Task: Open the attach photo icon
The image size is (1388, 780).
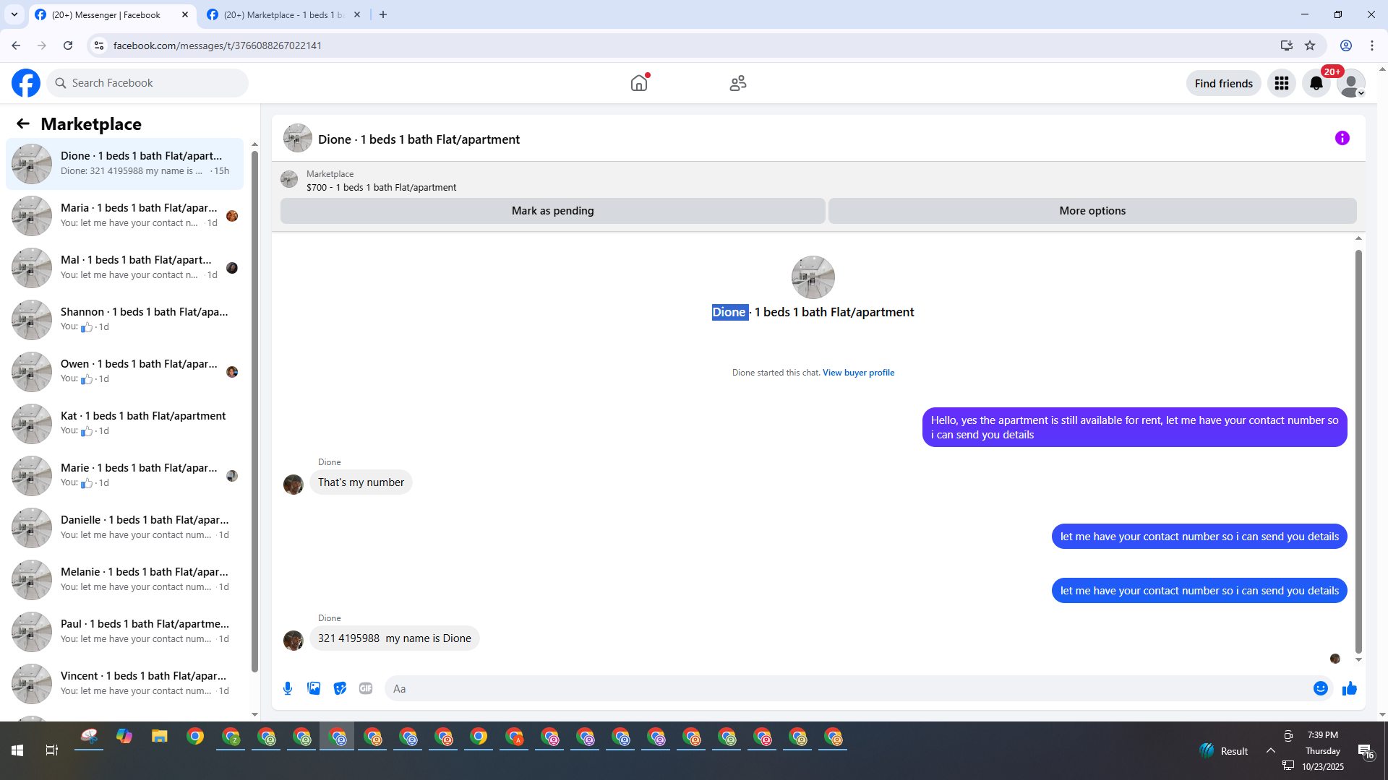Action: (x=314, y=688)
